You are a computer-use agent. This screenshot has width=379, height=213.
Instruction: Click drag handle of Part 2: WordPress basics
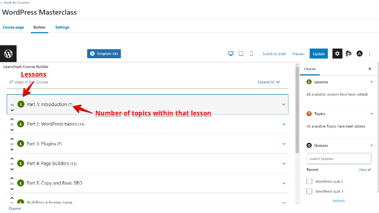point(12,124)
